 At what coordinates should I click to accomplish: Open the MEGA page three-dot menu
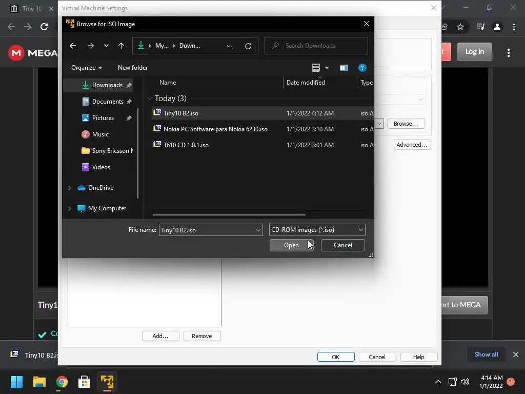tap(509, 53)
